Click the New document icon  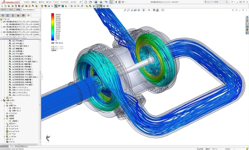click(86, 2)
